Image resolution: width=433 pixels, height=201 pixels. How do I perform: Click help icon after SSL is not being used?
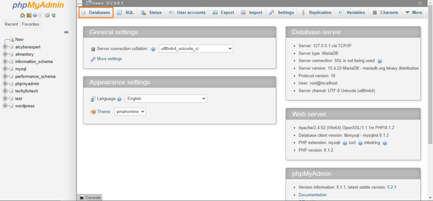[380, 61]
